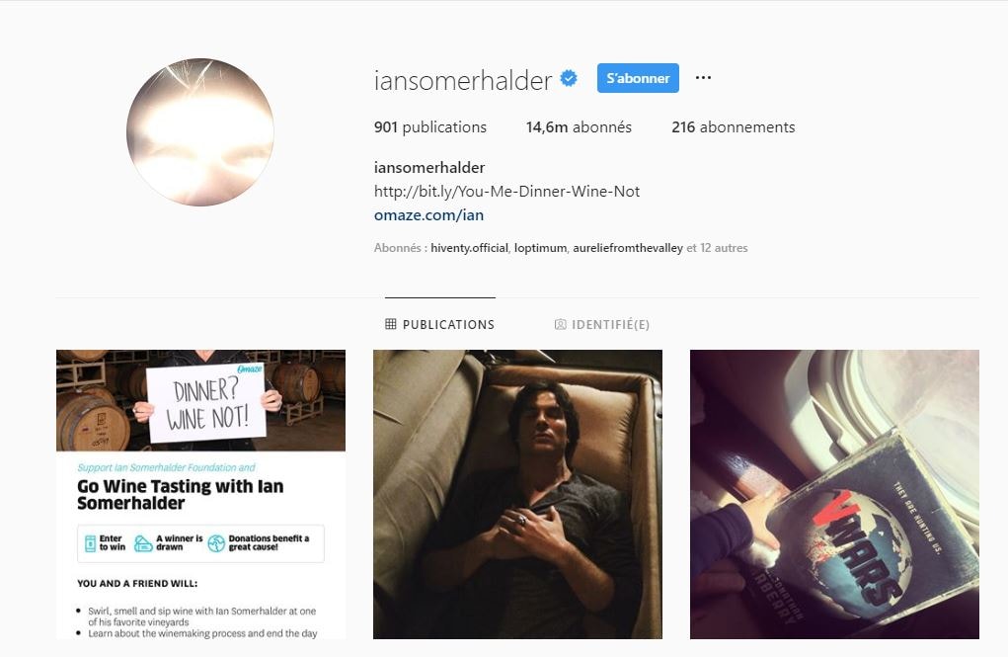The image size is (1008, 657).
Task: View the 14,6m abonnés followers list
Action: (579, 127)
